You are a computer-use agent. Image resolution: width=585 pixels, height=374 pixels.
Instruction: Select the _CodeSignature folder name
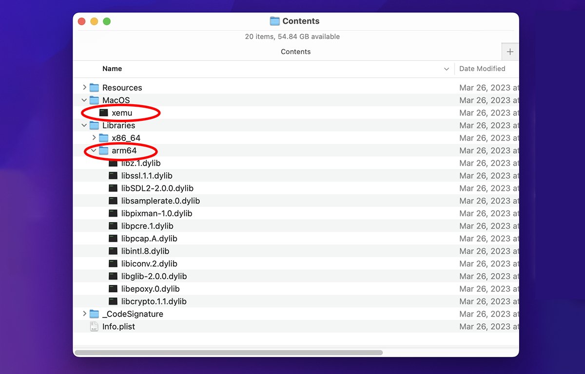133,314
